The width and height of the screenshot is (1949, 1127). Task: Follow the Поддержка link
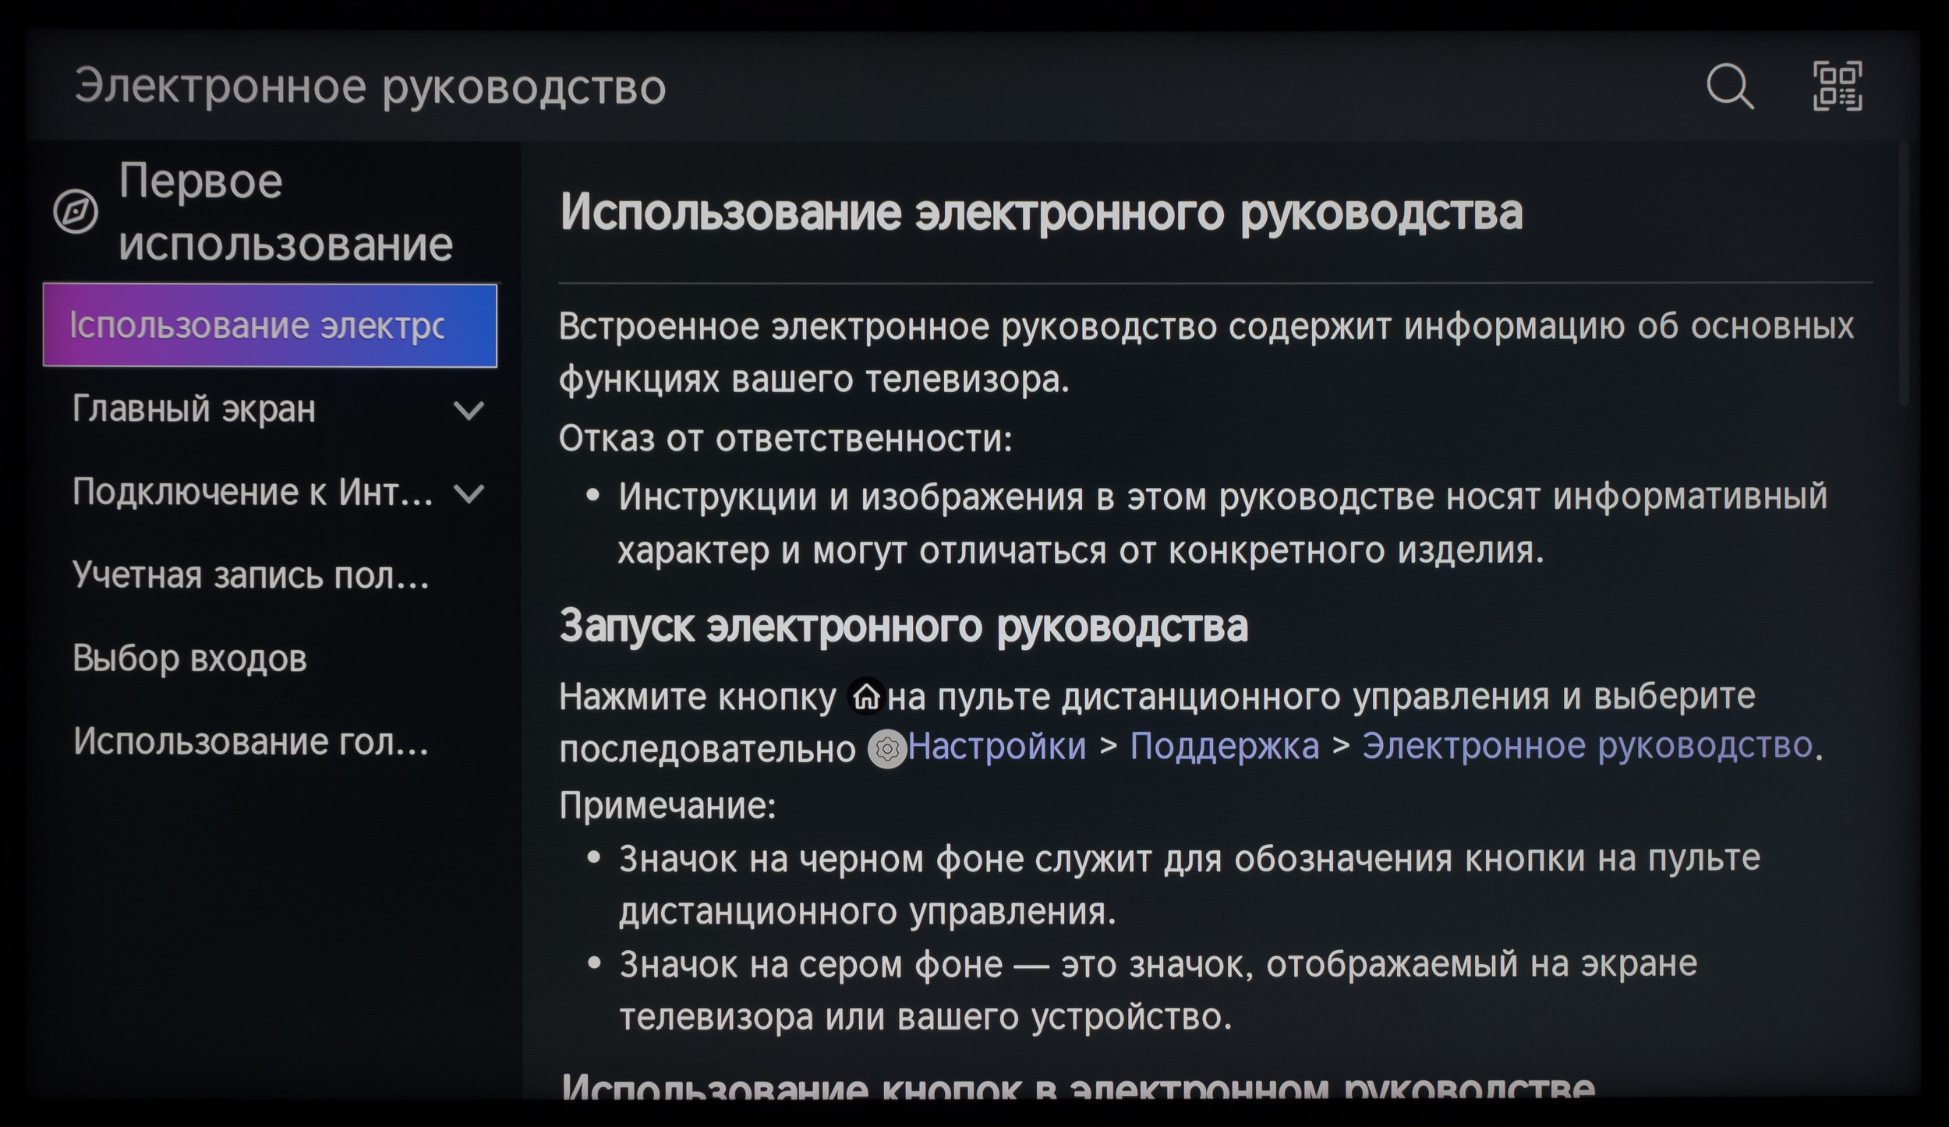click(1224, 747)
